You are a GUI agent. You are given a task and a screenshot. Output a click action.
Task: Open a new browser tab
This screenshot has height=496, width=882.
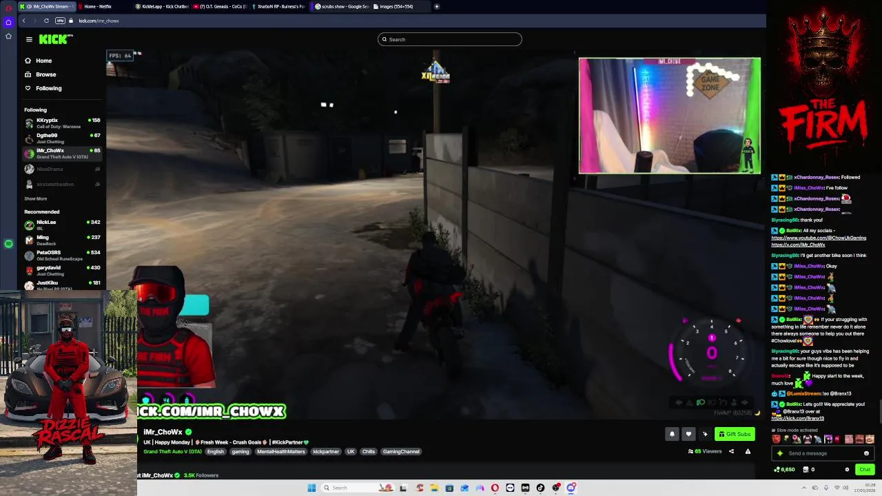pyautogui.click(x=437, y=6)
